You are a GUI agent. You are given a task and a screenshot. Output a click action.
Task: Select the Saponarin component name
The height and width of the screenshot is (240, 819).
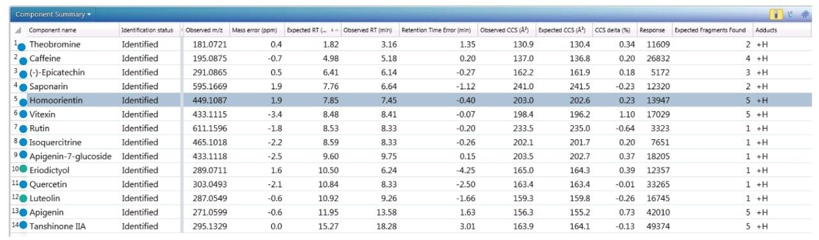pyautogui.click(x=49, y=86)
